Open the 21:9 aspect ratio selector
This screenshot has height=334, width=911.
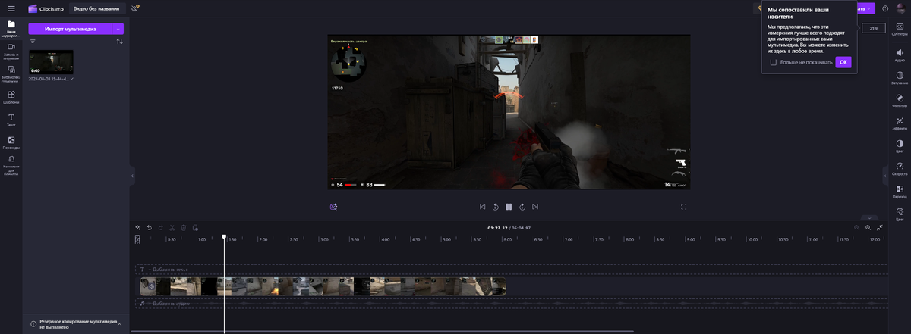pyautogui.click(x=873, y=28)
